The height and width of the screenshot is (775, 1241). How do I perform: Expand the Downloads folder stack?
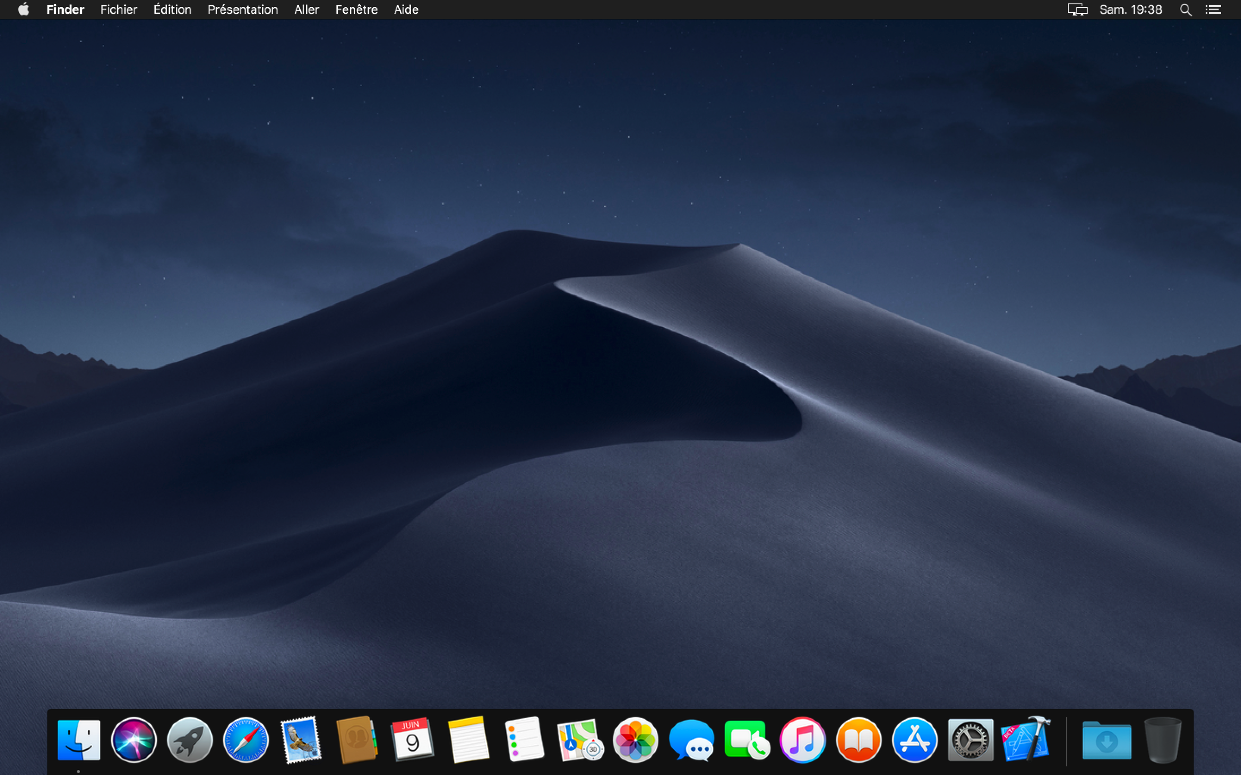coord(1107,740)
